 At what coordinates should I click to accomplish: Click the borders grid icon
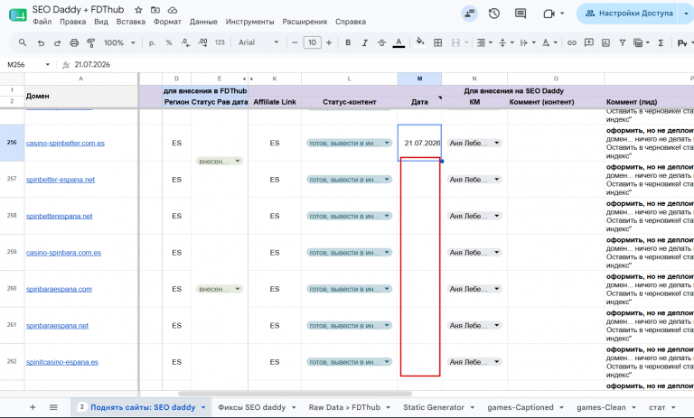(437, 43)
